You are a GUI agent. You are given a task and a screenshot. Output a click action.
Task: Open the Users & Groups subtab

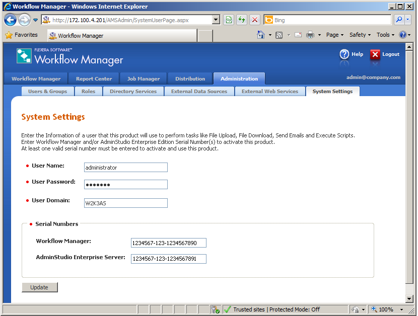coord(48,92)
